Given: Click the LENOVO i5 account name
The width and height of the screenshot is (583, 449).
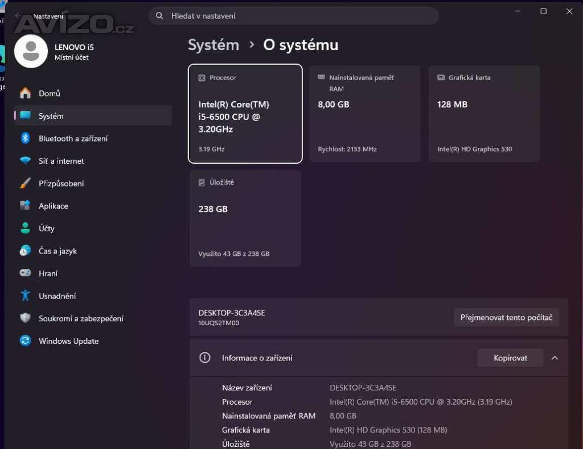Looking at the screenshot, I should coord(75,47).
